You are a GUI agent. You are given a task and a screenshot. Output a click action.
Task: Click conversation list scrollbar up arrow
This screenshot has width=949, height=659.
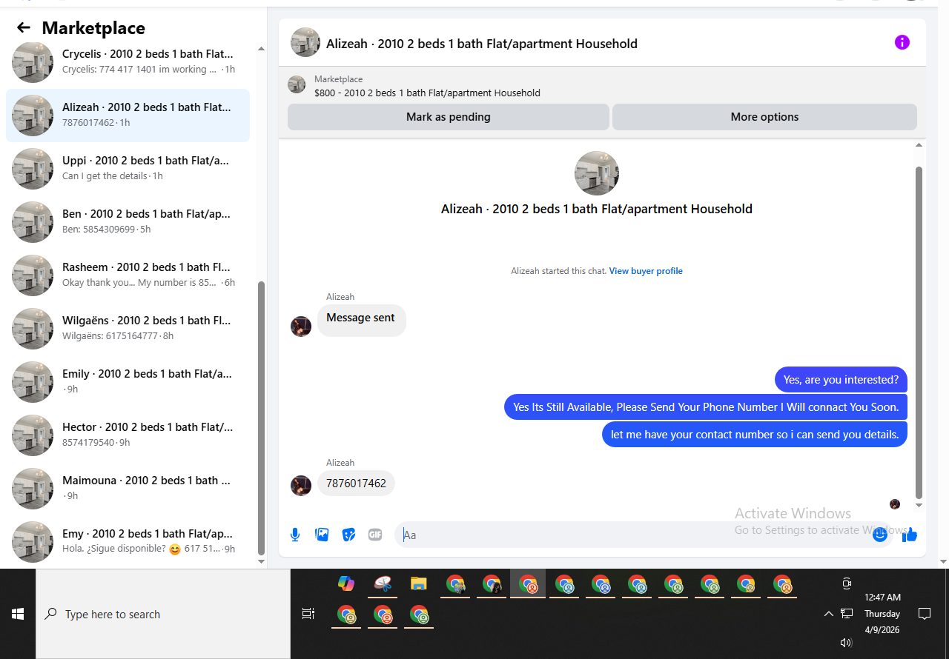261,49
